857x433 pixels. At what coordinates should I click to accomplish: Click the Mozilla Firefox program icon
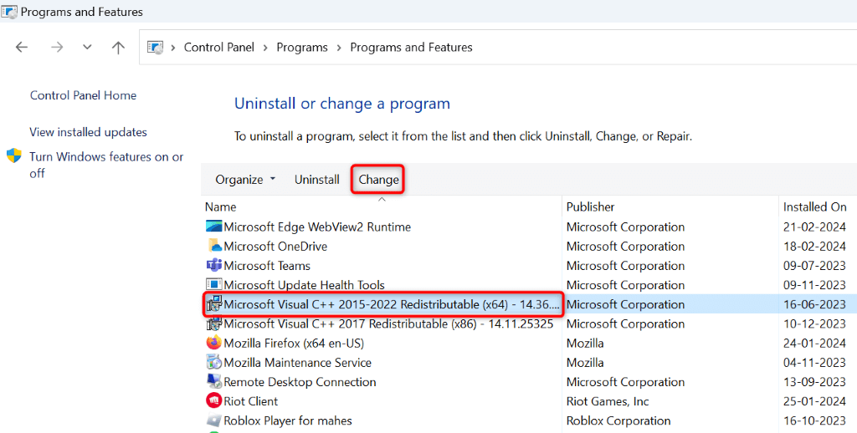213,343
